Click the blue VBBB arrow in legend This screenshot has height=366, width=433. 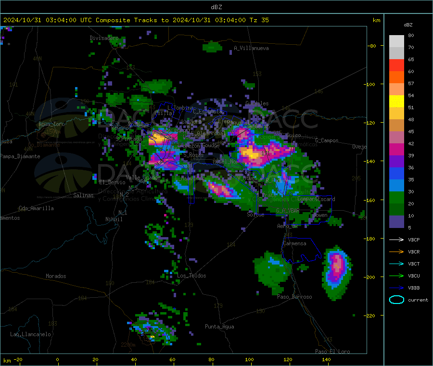[396, 288]
